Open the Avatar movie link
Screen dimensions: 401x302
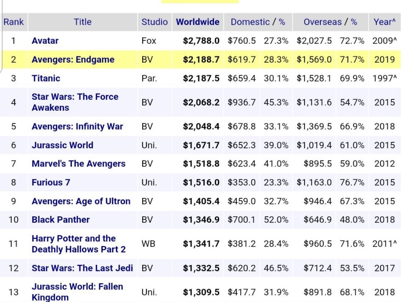(45, 41)
